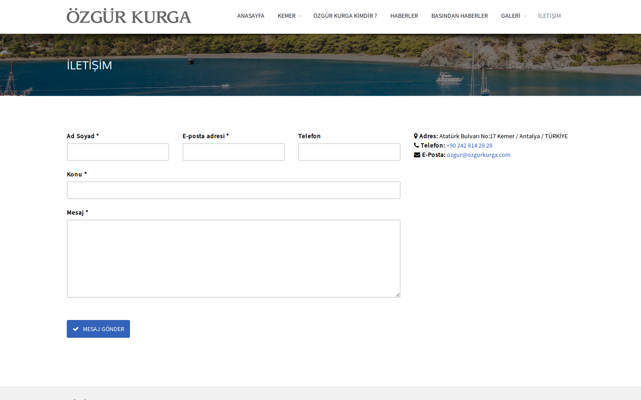The image size is (641, 400).
Task: Open the ANASAYFA menu item
Action: pyautogui.click(x=251, y=16)
